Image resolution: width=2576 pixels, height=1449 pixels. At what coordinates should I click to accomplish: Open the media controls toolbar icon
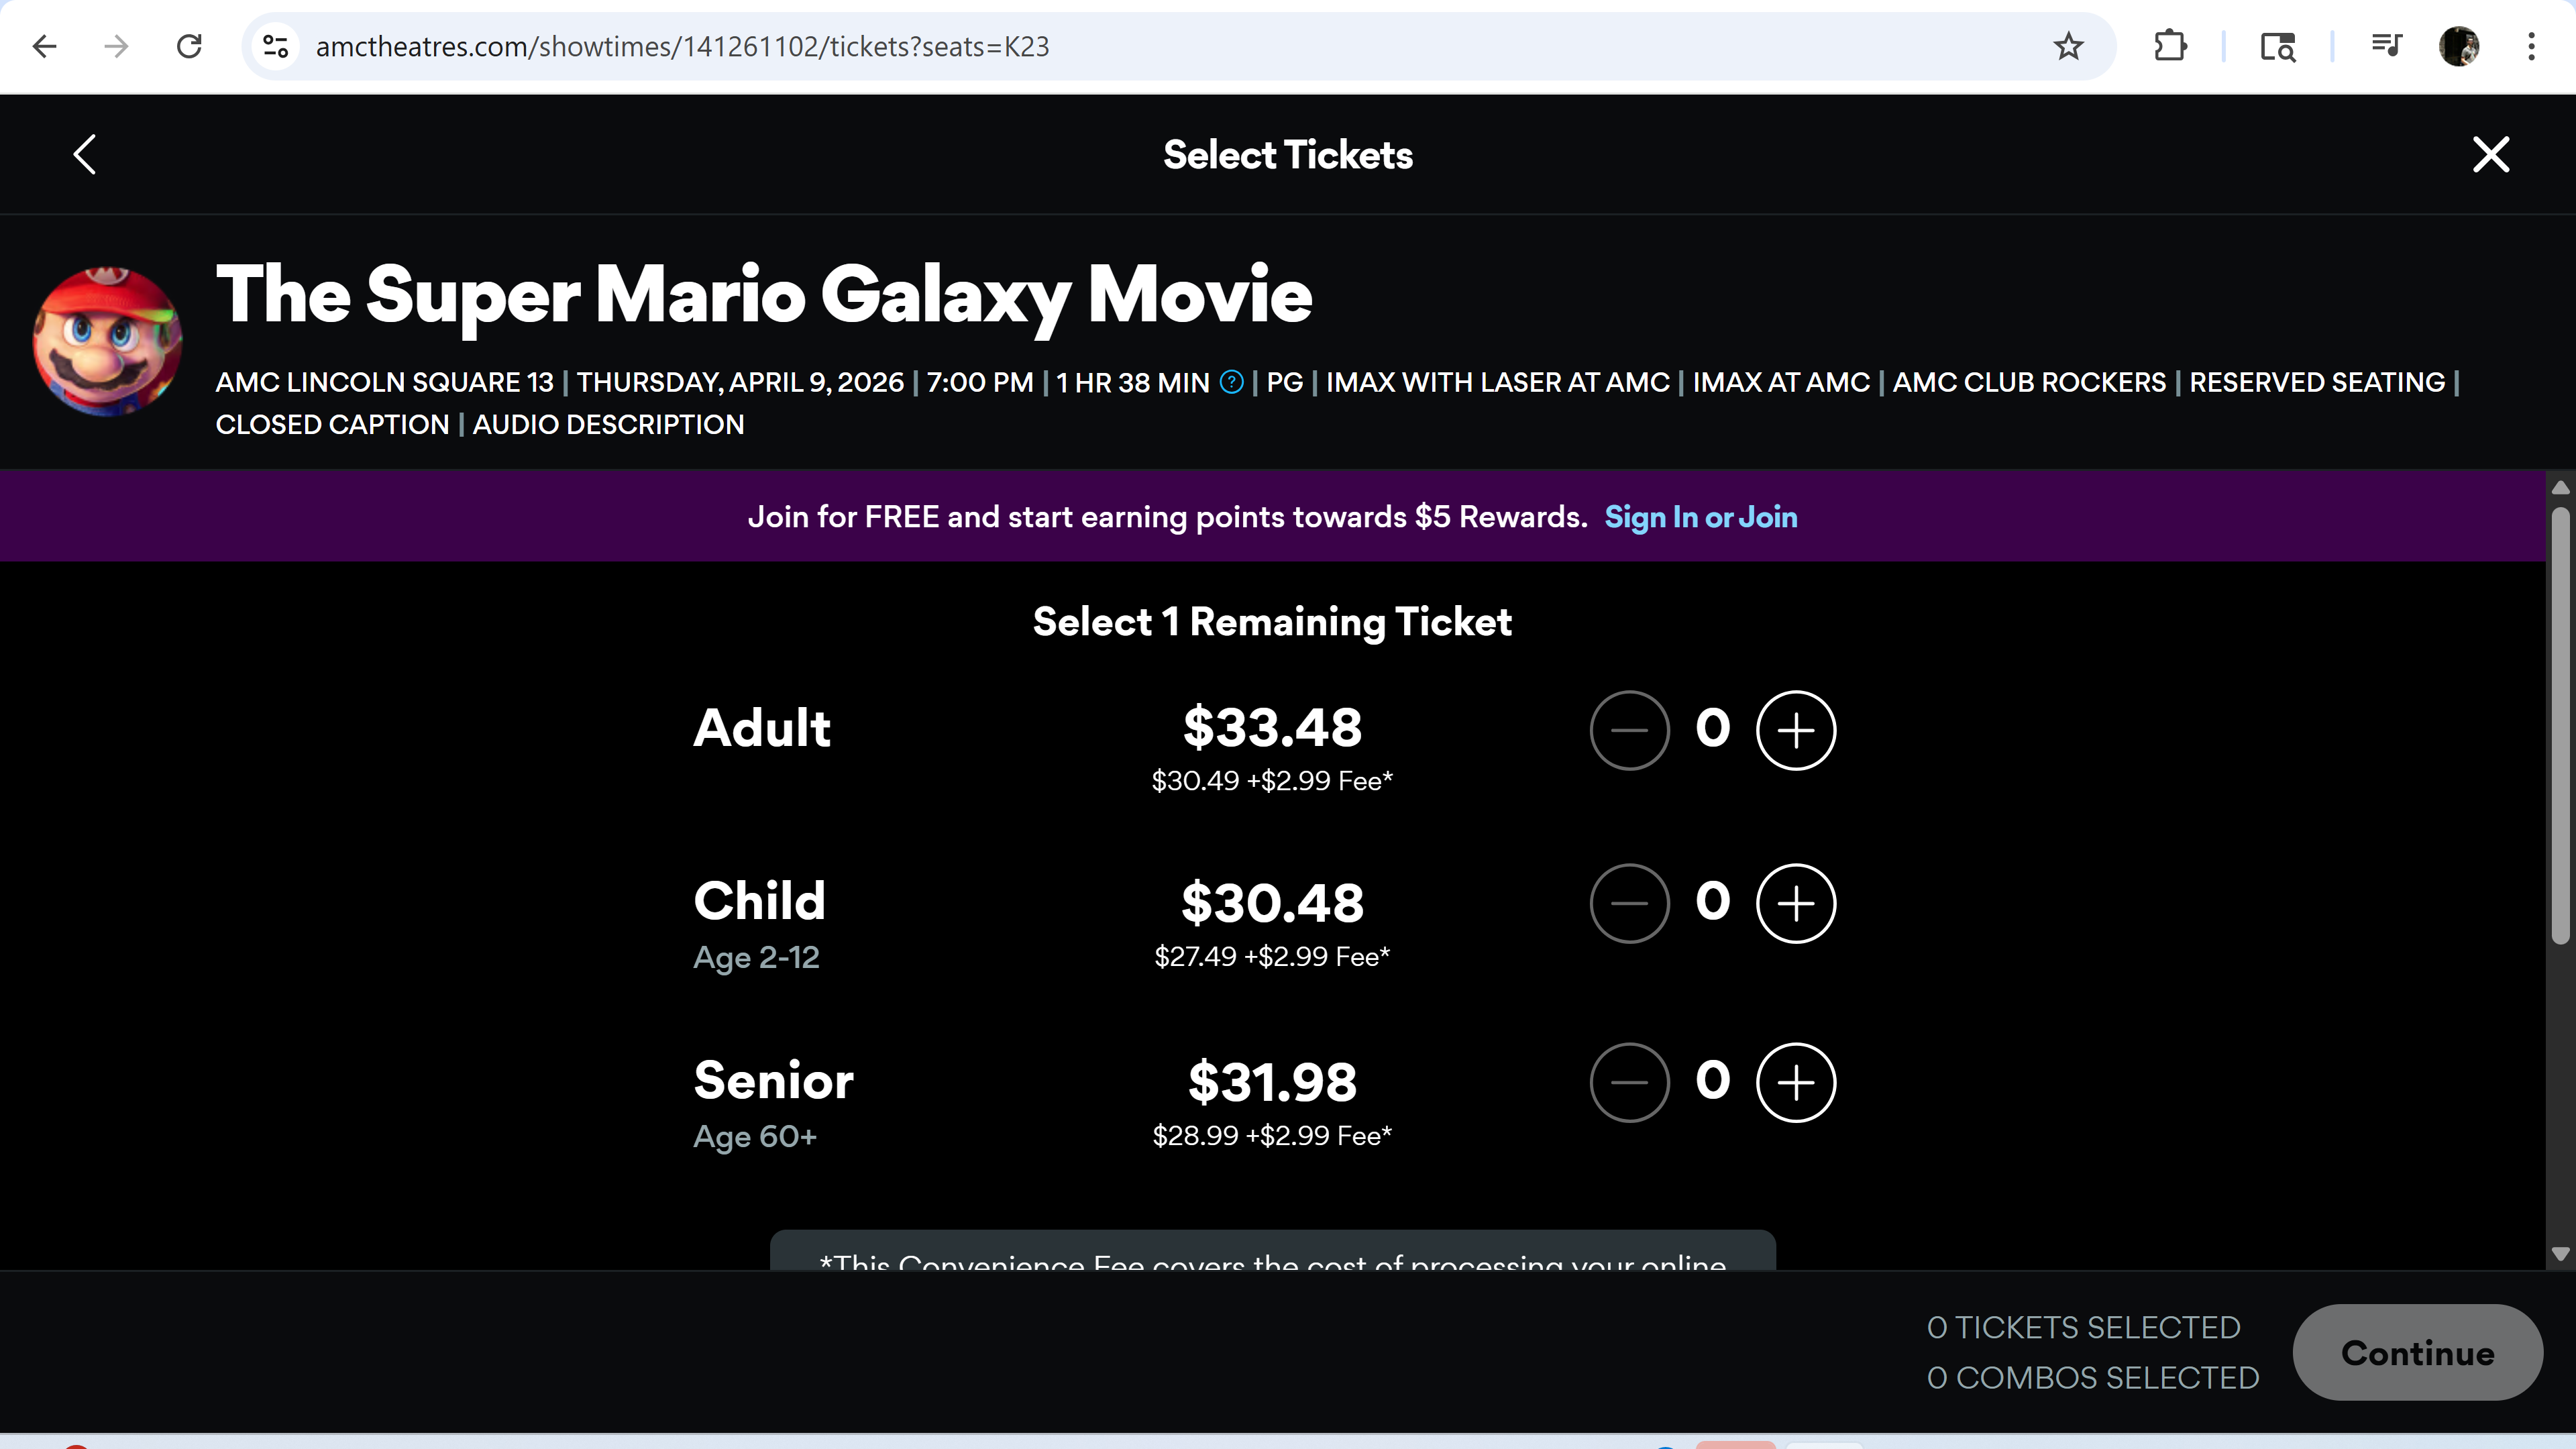[2386, 46]
